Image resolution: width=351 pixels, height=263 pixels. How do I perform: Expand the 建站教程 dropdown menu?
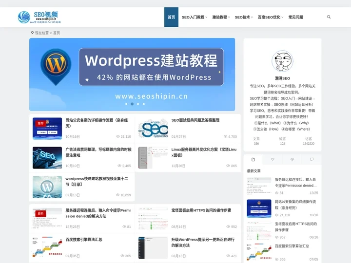[221, 17]
